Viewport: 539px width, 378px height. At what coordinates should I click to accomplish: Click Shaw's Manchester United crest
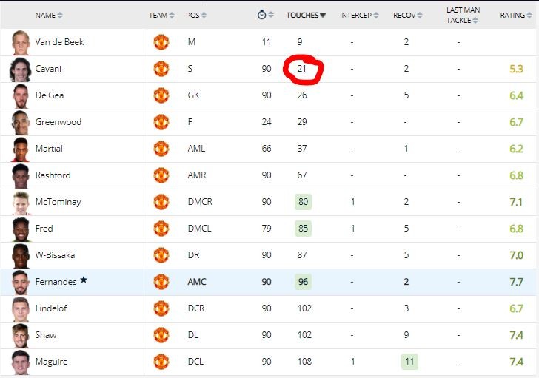coord(161,335)
